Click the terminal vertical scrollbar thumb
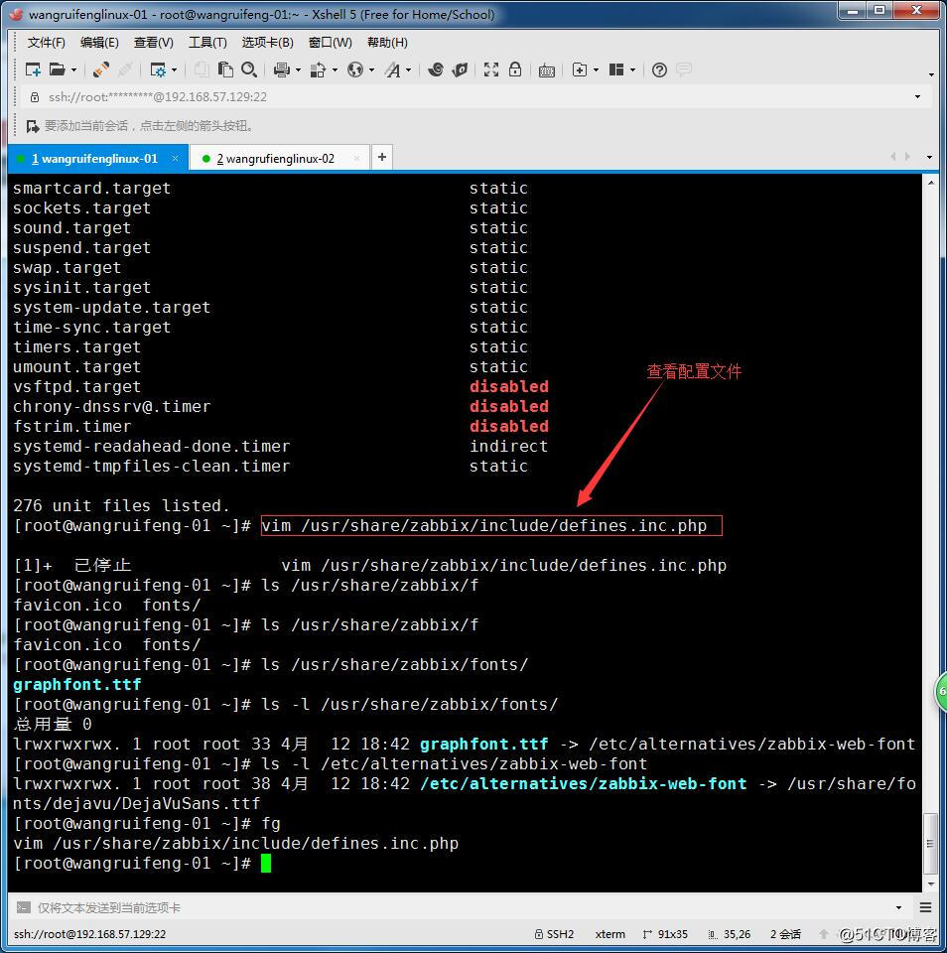 click(x=930, y=843)
